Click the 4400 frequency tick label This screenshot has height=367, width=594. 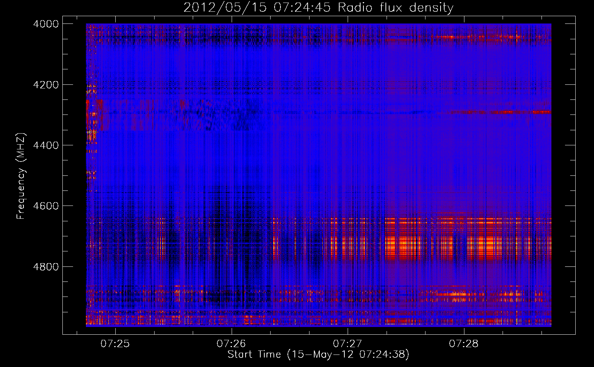[x=46, y=145]
